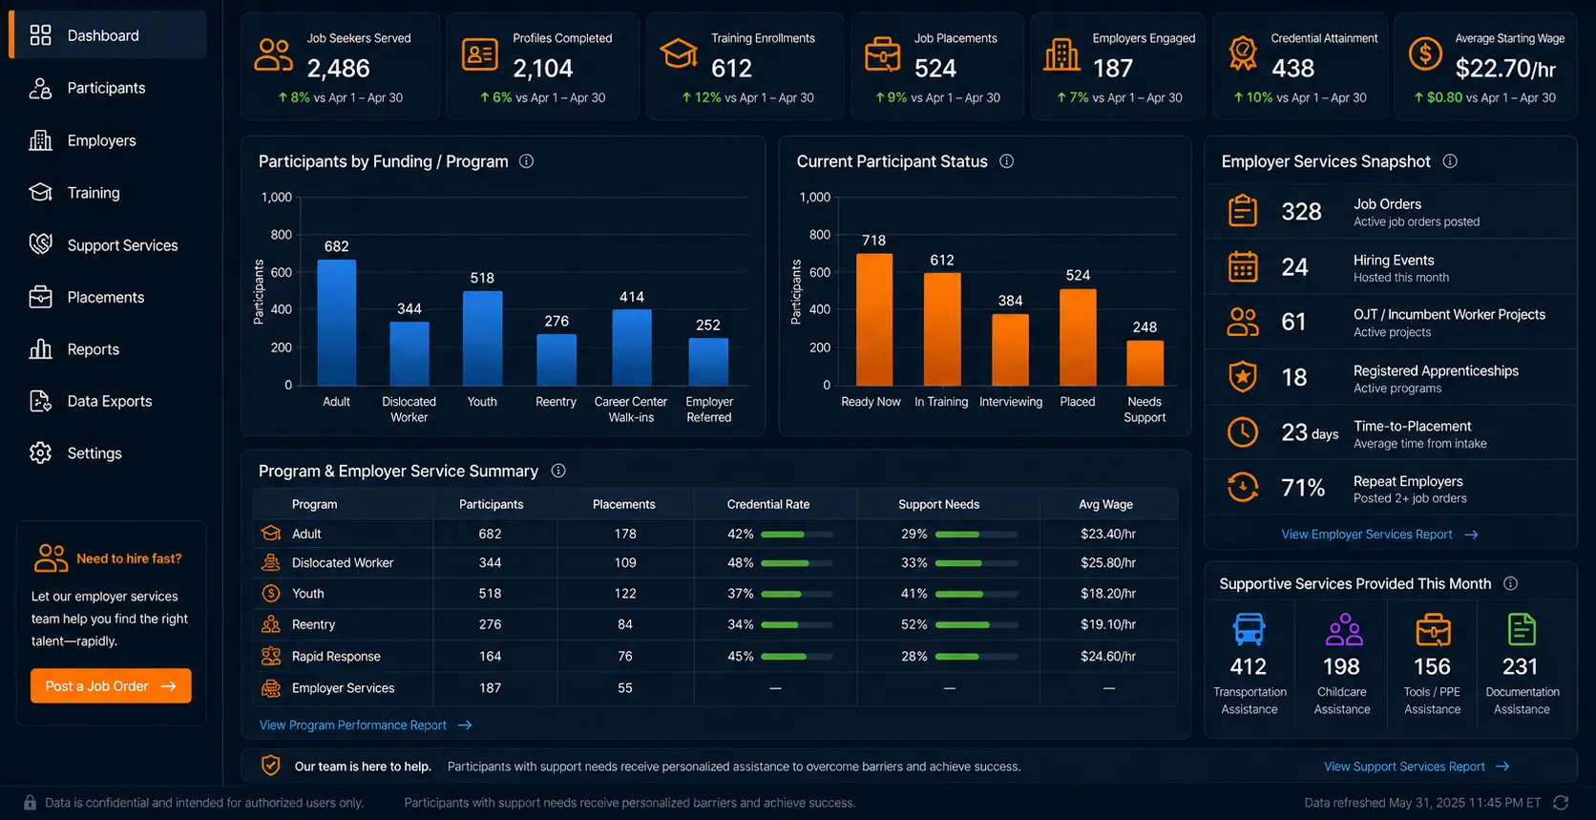The height and width of the screenshot is (820, 1596).
Task: Click the shield icon beside Our team is here to help
Action: point(271,766)
